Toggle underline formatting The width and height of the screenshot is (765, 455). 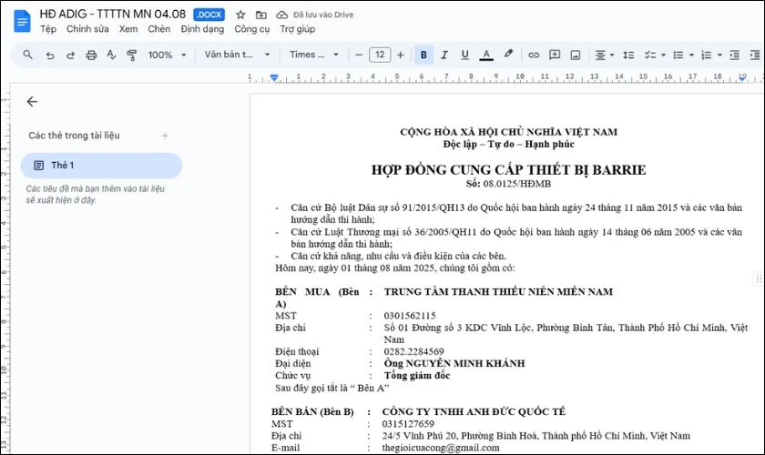pos(465,55)
